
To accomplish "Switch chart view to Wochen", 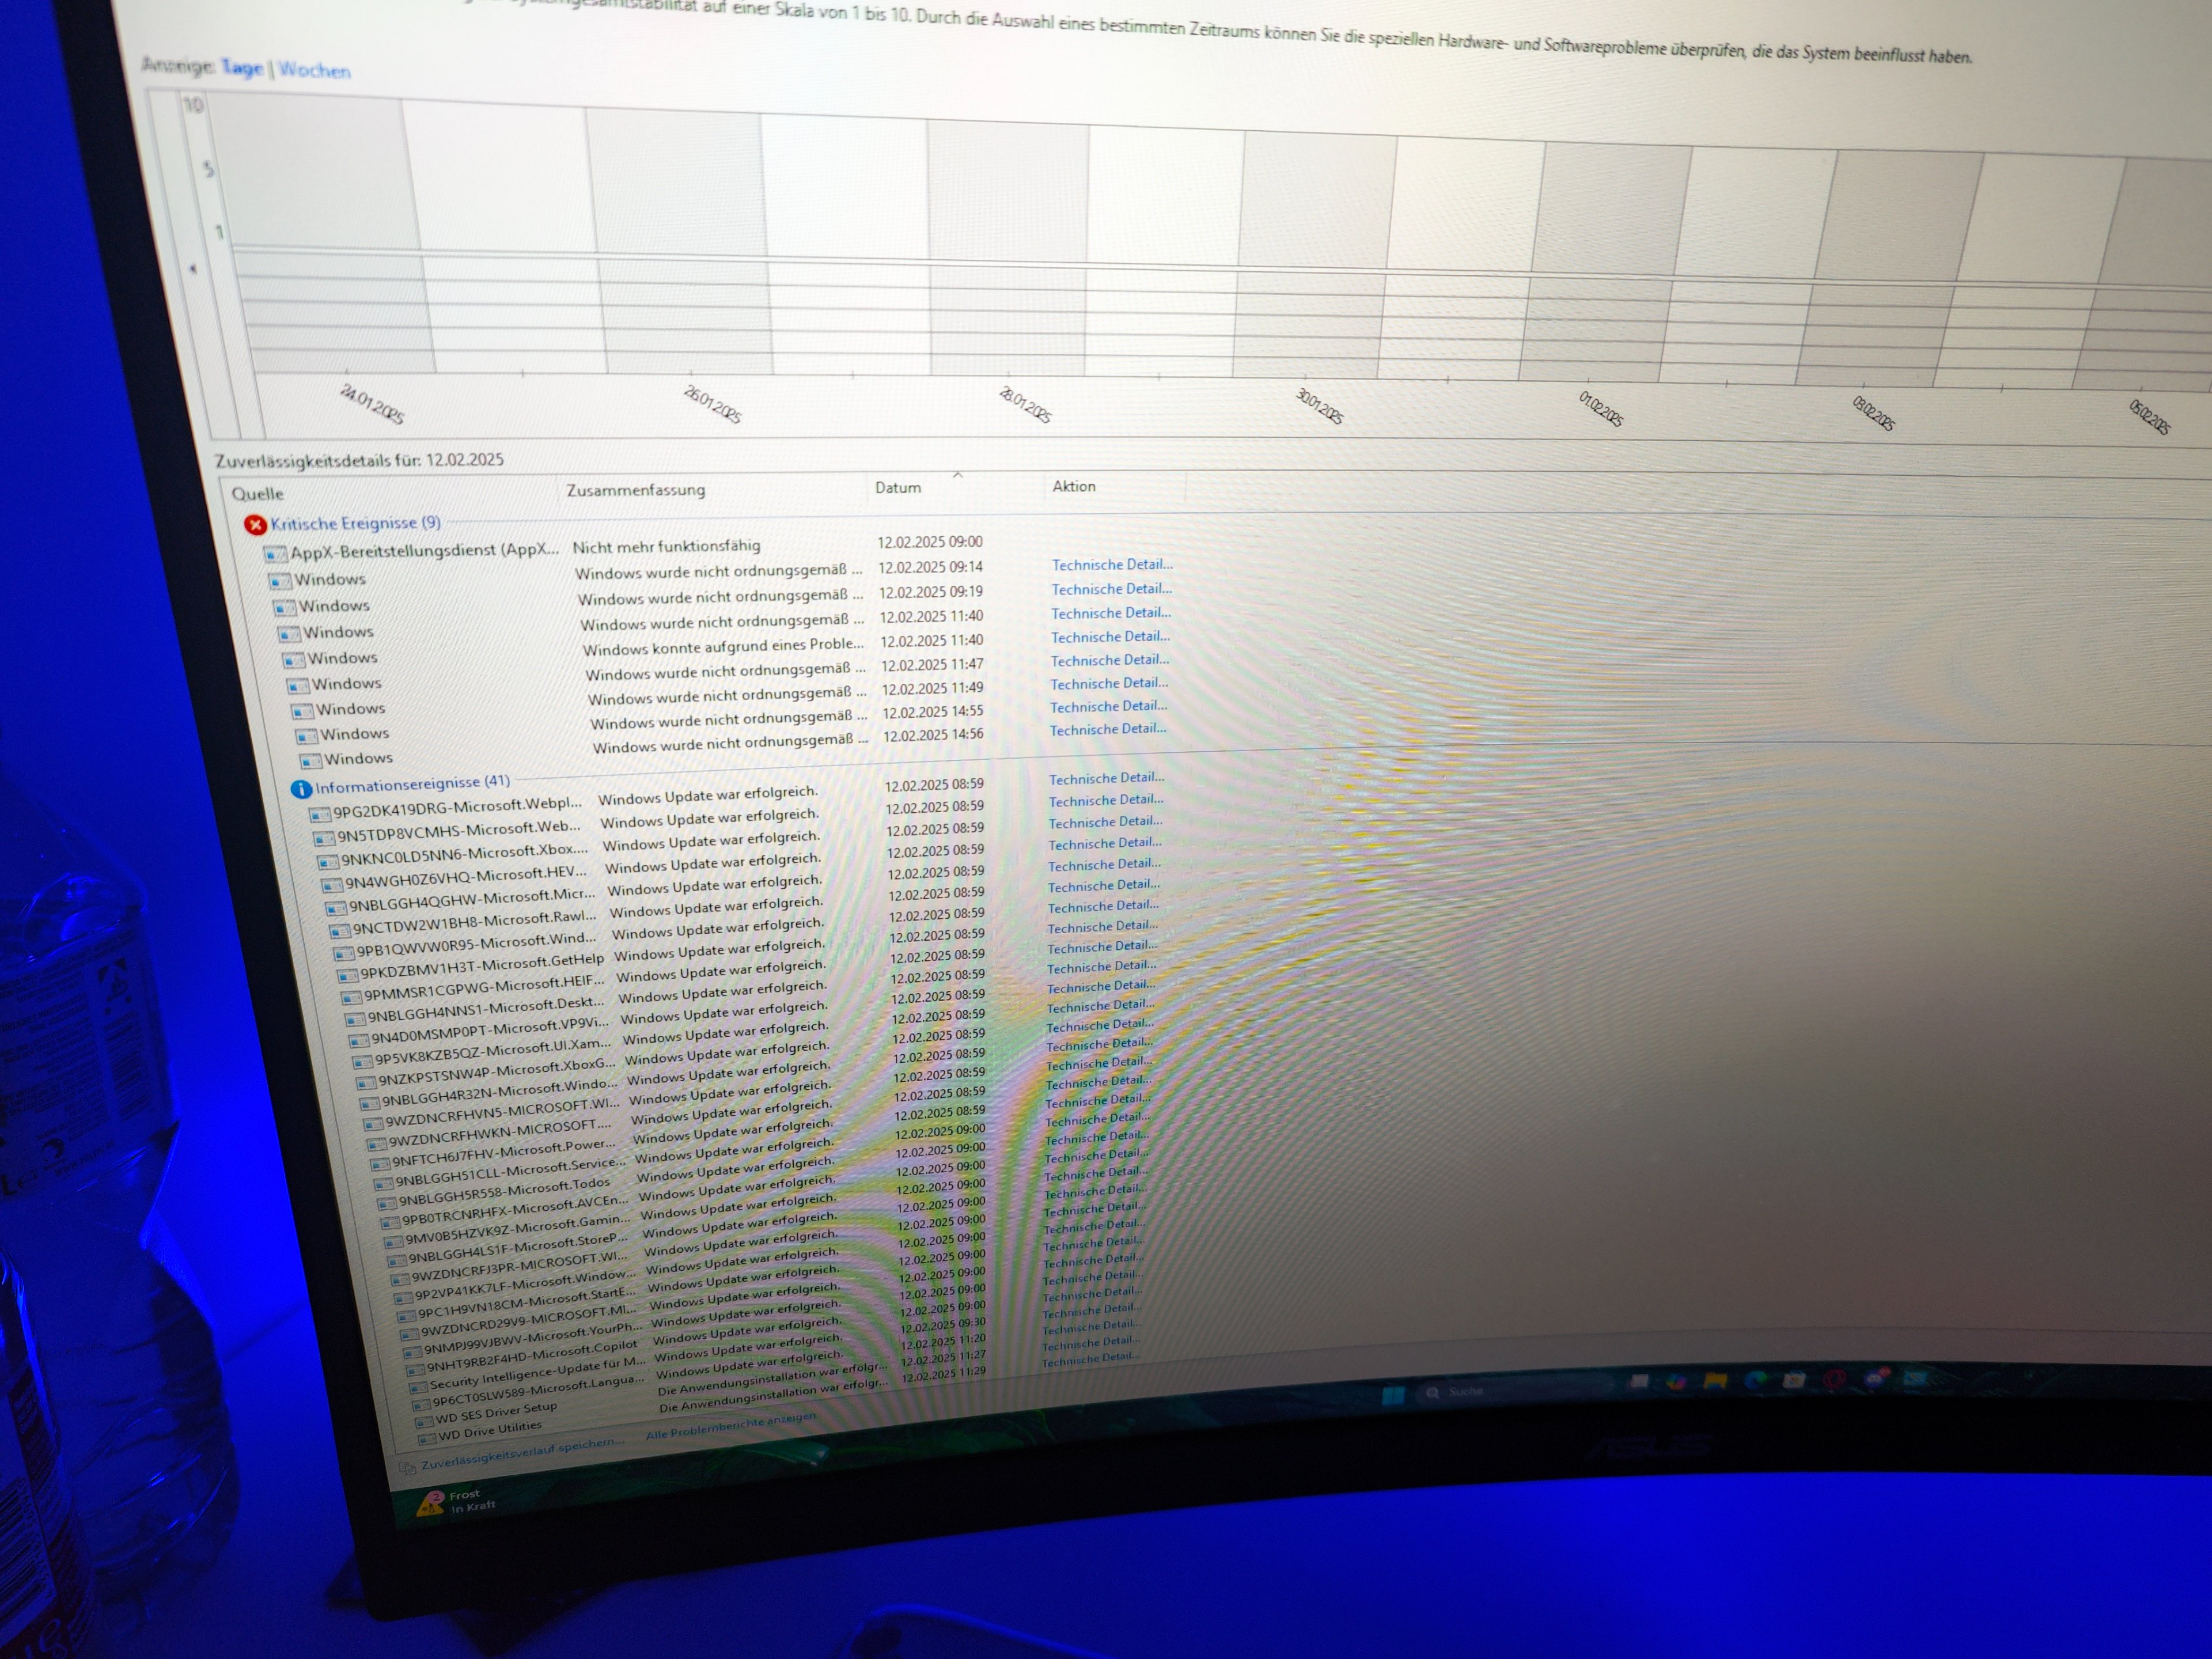I will pos(314,70).
